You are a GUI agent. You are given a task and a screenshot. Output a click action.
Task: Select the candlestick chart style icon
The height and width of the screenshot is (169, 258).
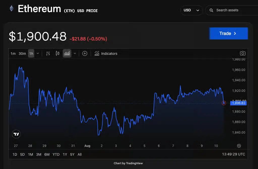coord(57,53)
